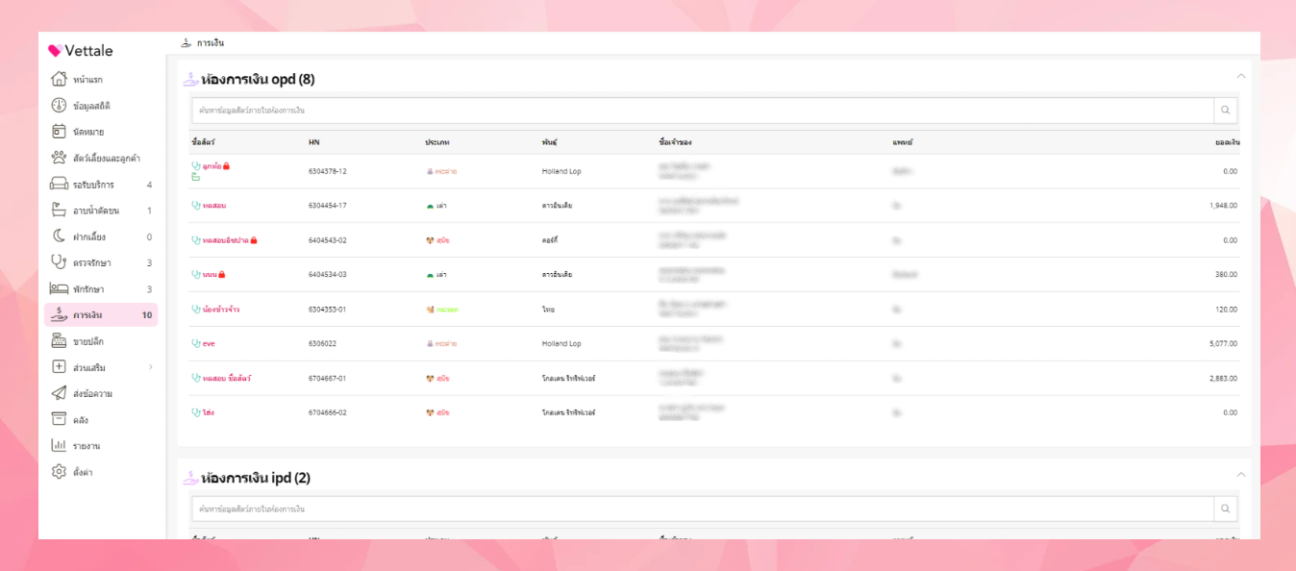Click the Vettale heart logo
The height and width of the screenshot is (571, 1296).
coord(55,51)
